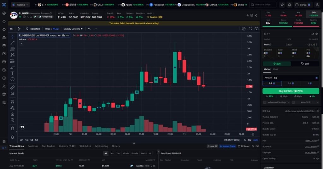The width and height of the screenshot is (323, 169).
Task: Remove drawings with trash icon
Action: [12, 128]
